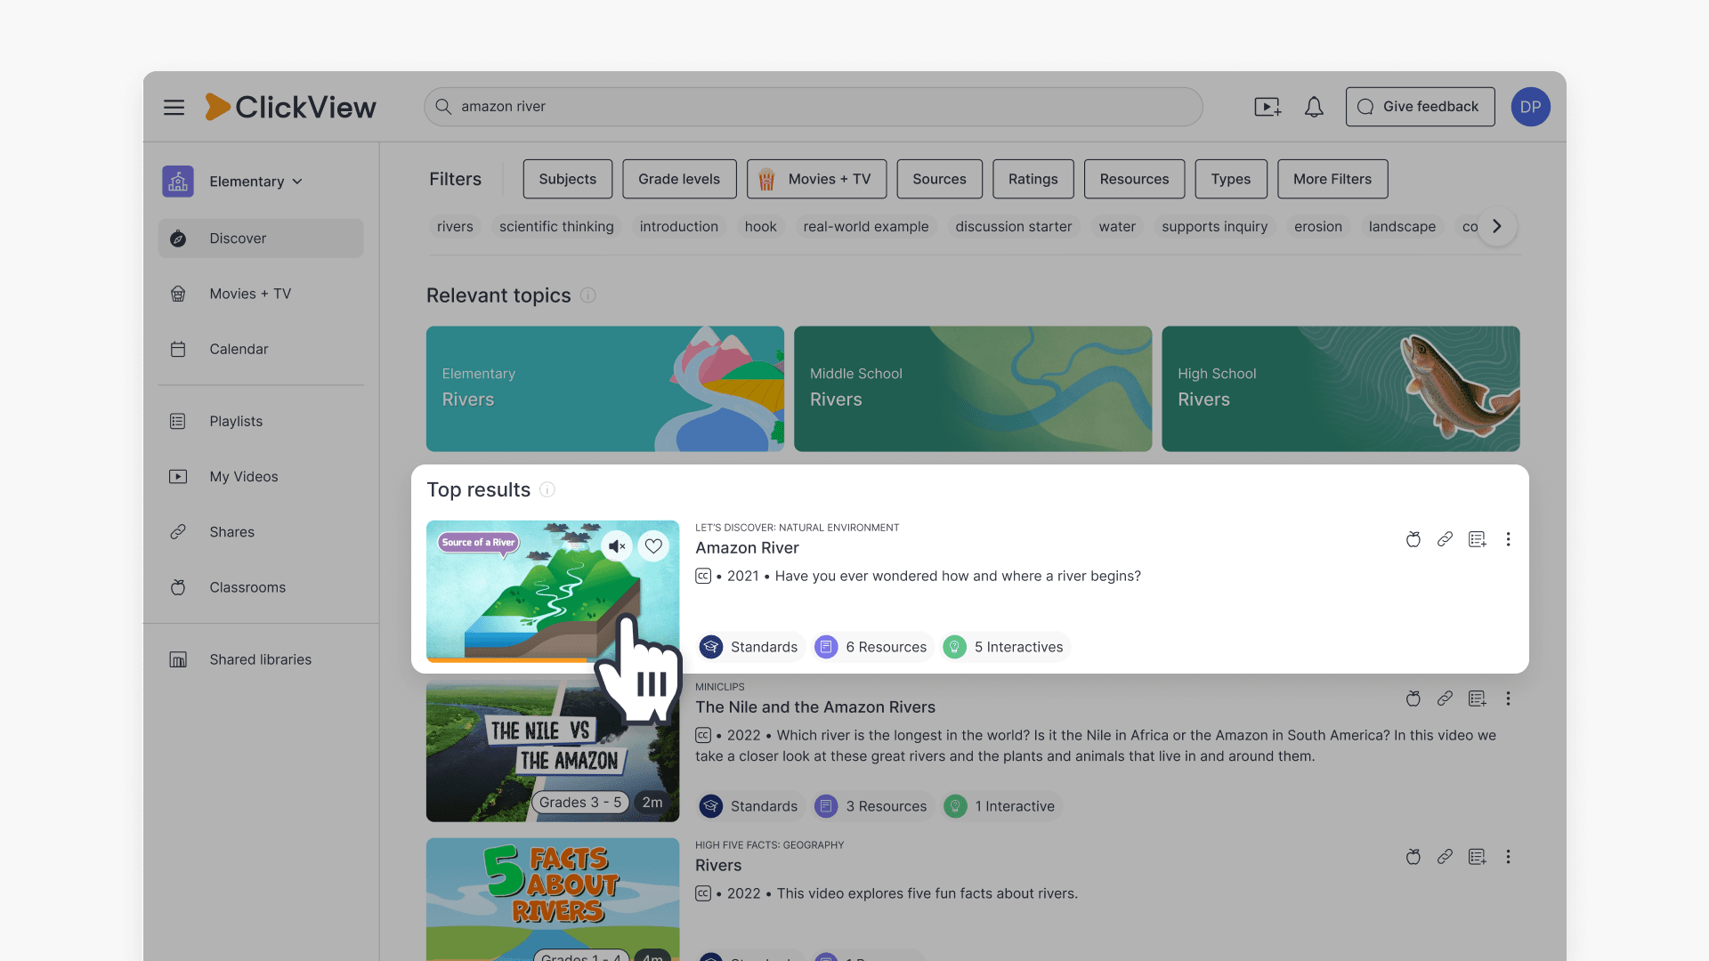Open the Resources filter
Viewport: 1709px width, 961px height.
tap(1134, 179)
